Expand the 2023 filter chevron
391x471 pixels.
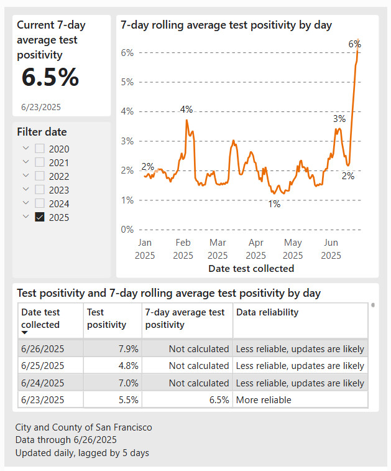coord(26,189)
